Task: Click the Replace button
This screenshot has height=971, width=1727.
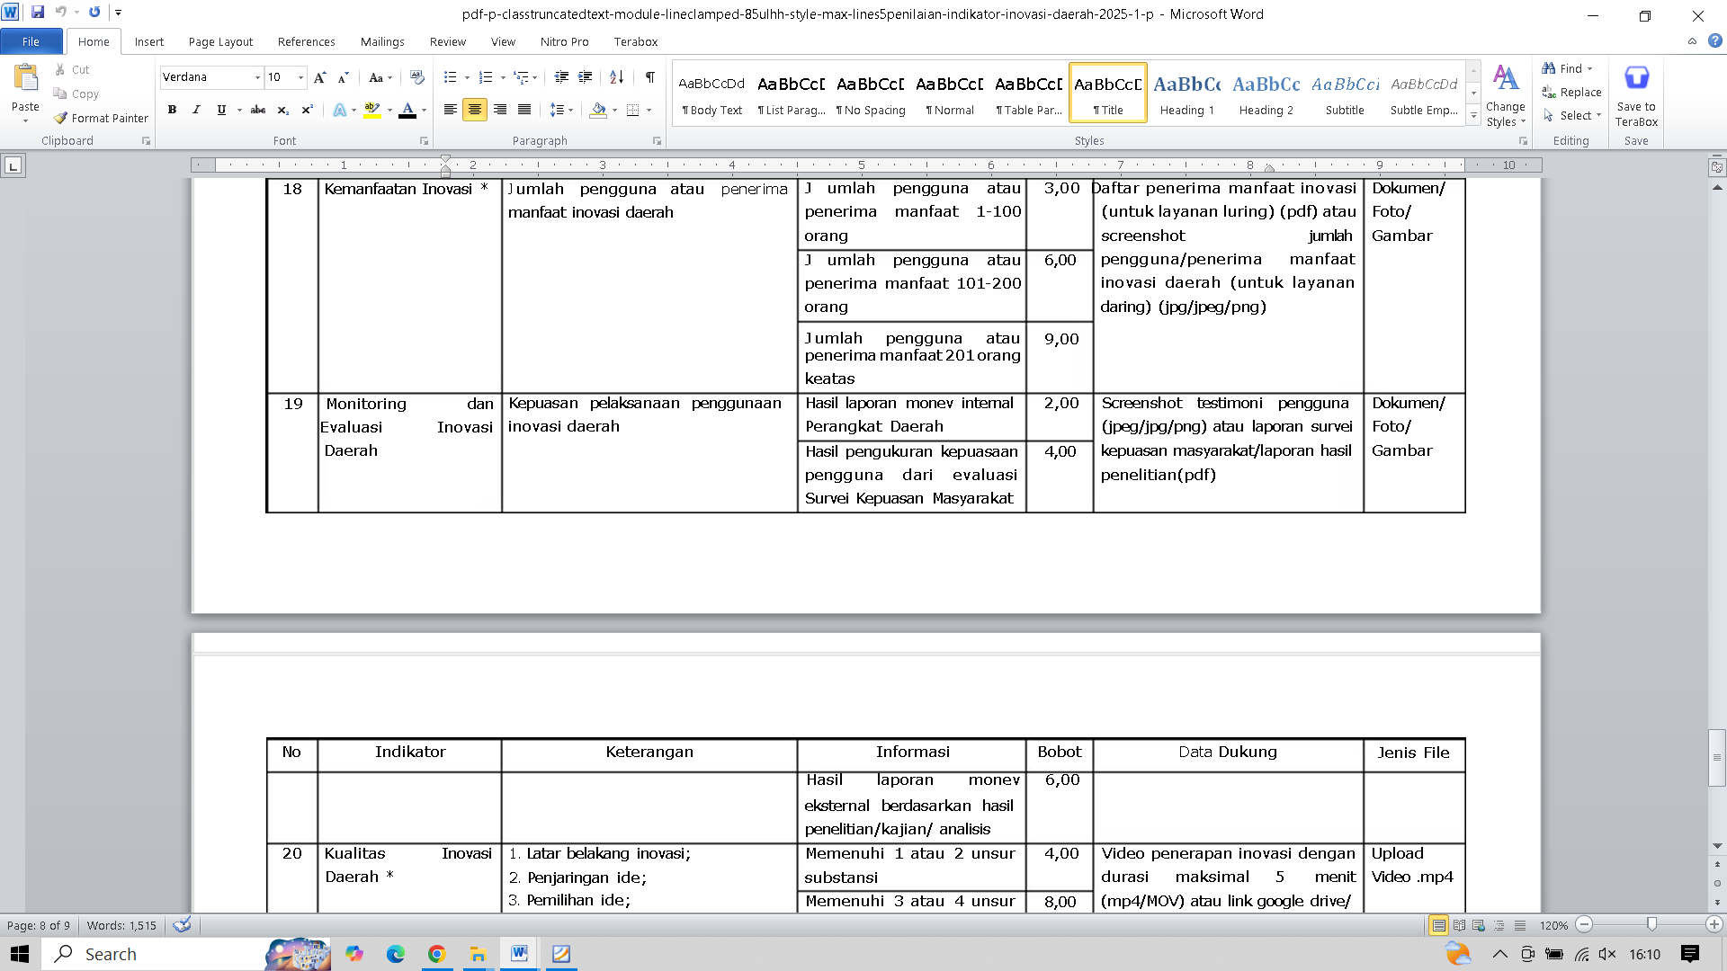Action: tap(1571, 92)
